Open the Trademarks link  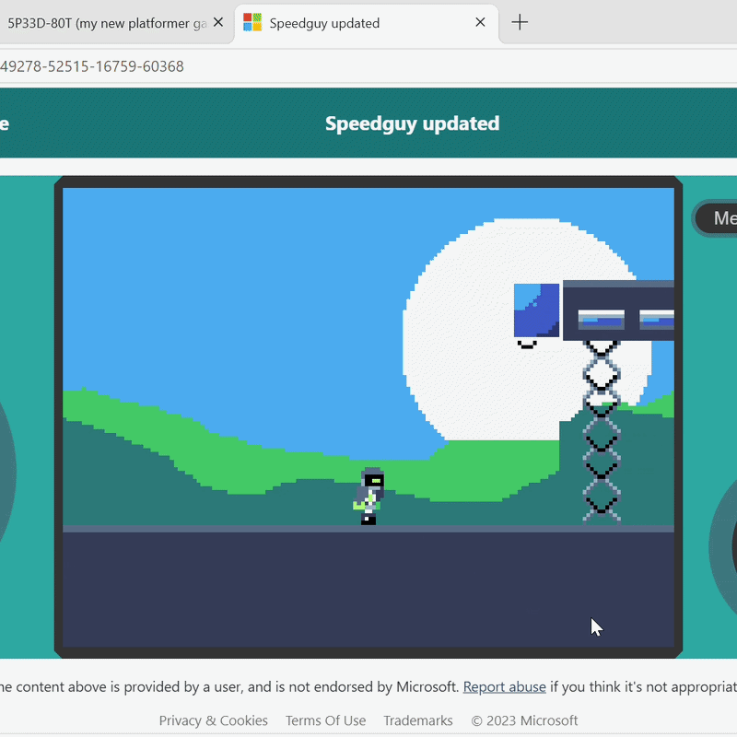(418, 720)
